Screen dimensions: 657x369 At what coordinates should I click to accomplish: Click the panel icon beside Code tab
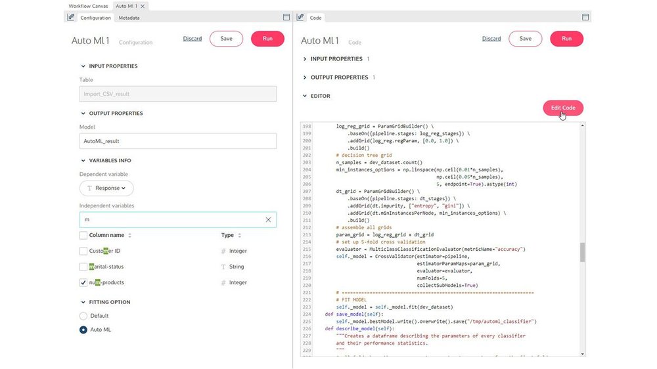[x=300, y=17]
